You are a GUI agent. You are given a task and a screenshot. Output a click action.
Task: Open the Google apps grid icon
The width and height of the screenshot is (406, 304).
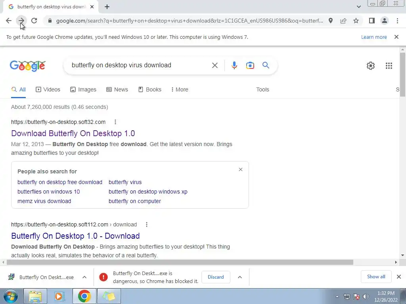(x=389, y=66)
